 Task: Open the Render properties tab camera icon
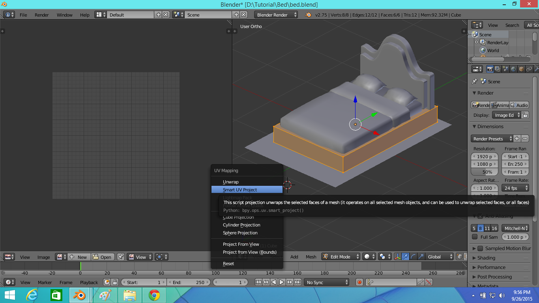[x=490, y=69]
